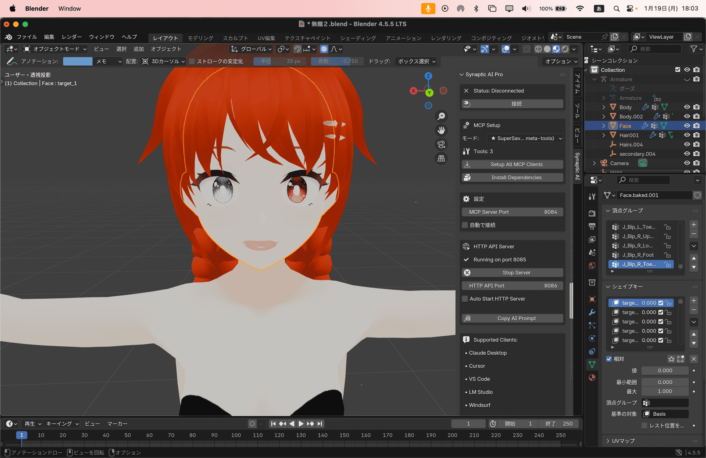Toggle snapping magnet icon in header
This screenshot has height=458, width=706.
296,49
